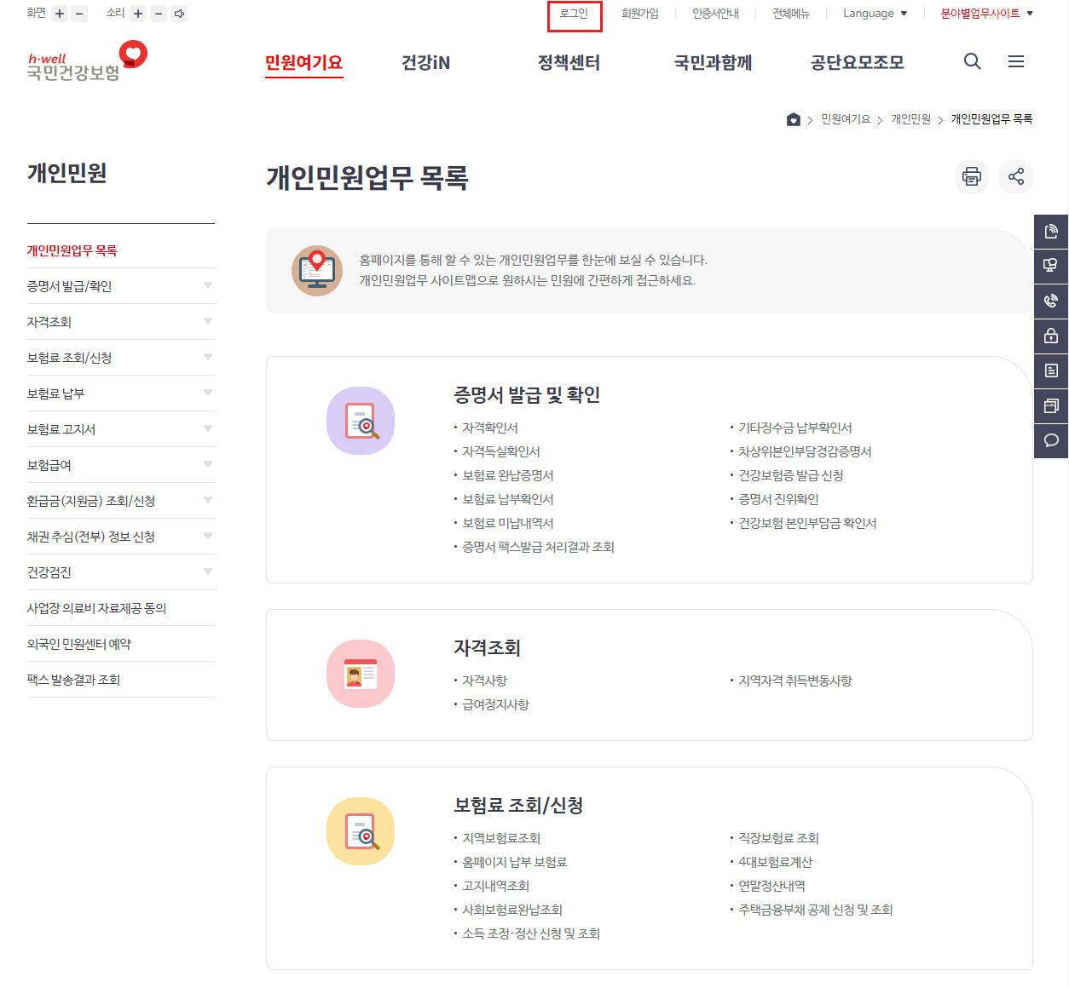Viewport: 1069px width, 988px height.
Task: Open the 연말정산내역 link
Action: pos(771,886)
